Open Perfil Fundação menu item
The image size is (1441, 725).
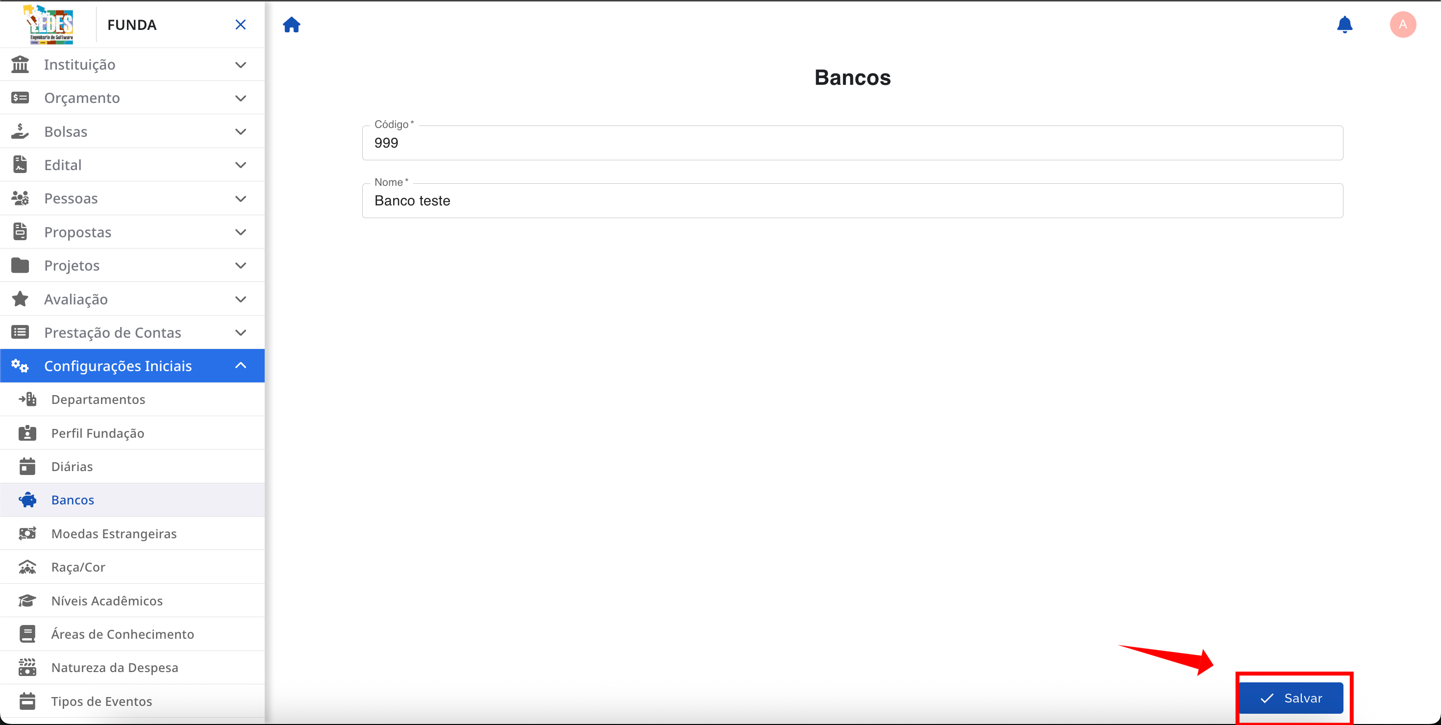click(x=98, y=433)
